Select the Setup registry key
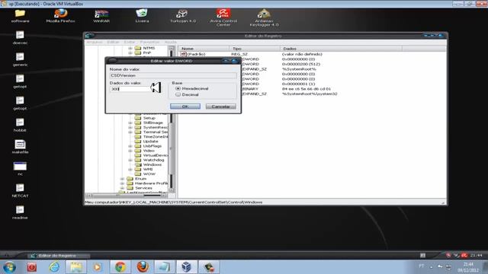 [149, 118]
